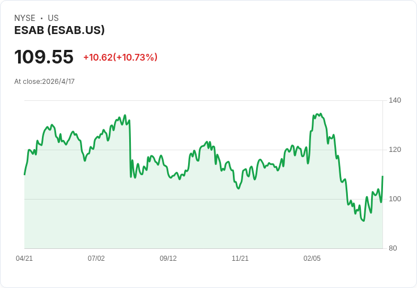Select the 120 y-axis label

click(395, 150)
